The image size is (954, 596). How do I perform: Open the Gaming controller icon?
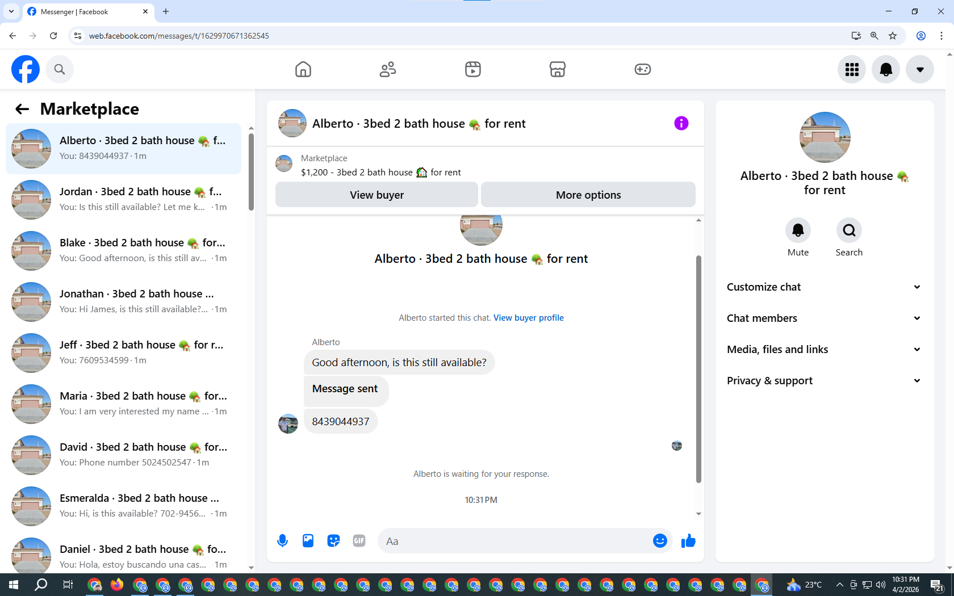tap(643, 69)
